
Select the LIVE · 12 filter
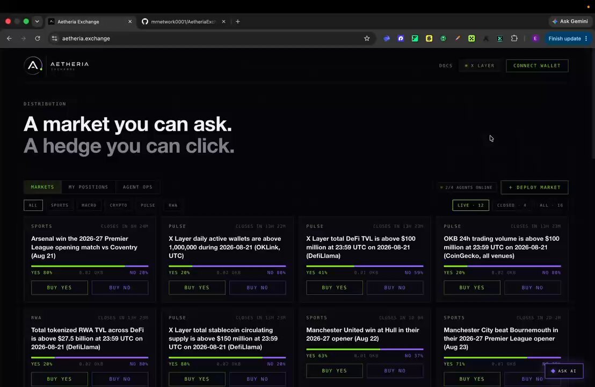point(470,205)
